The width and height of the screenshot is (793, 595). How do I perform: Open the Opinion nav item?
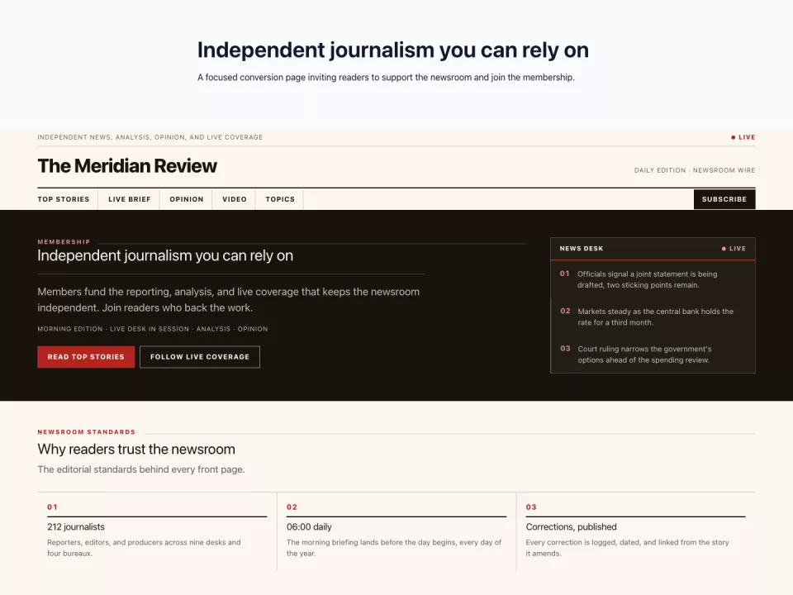tap(187, 199)
